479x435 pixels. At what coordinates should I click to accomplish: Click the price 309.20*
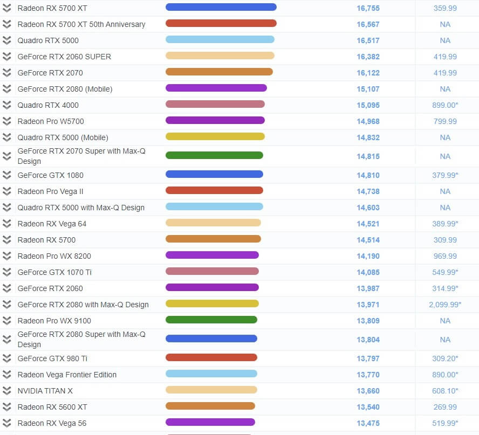coord(445,358)
